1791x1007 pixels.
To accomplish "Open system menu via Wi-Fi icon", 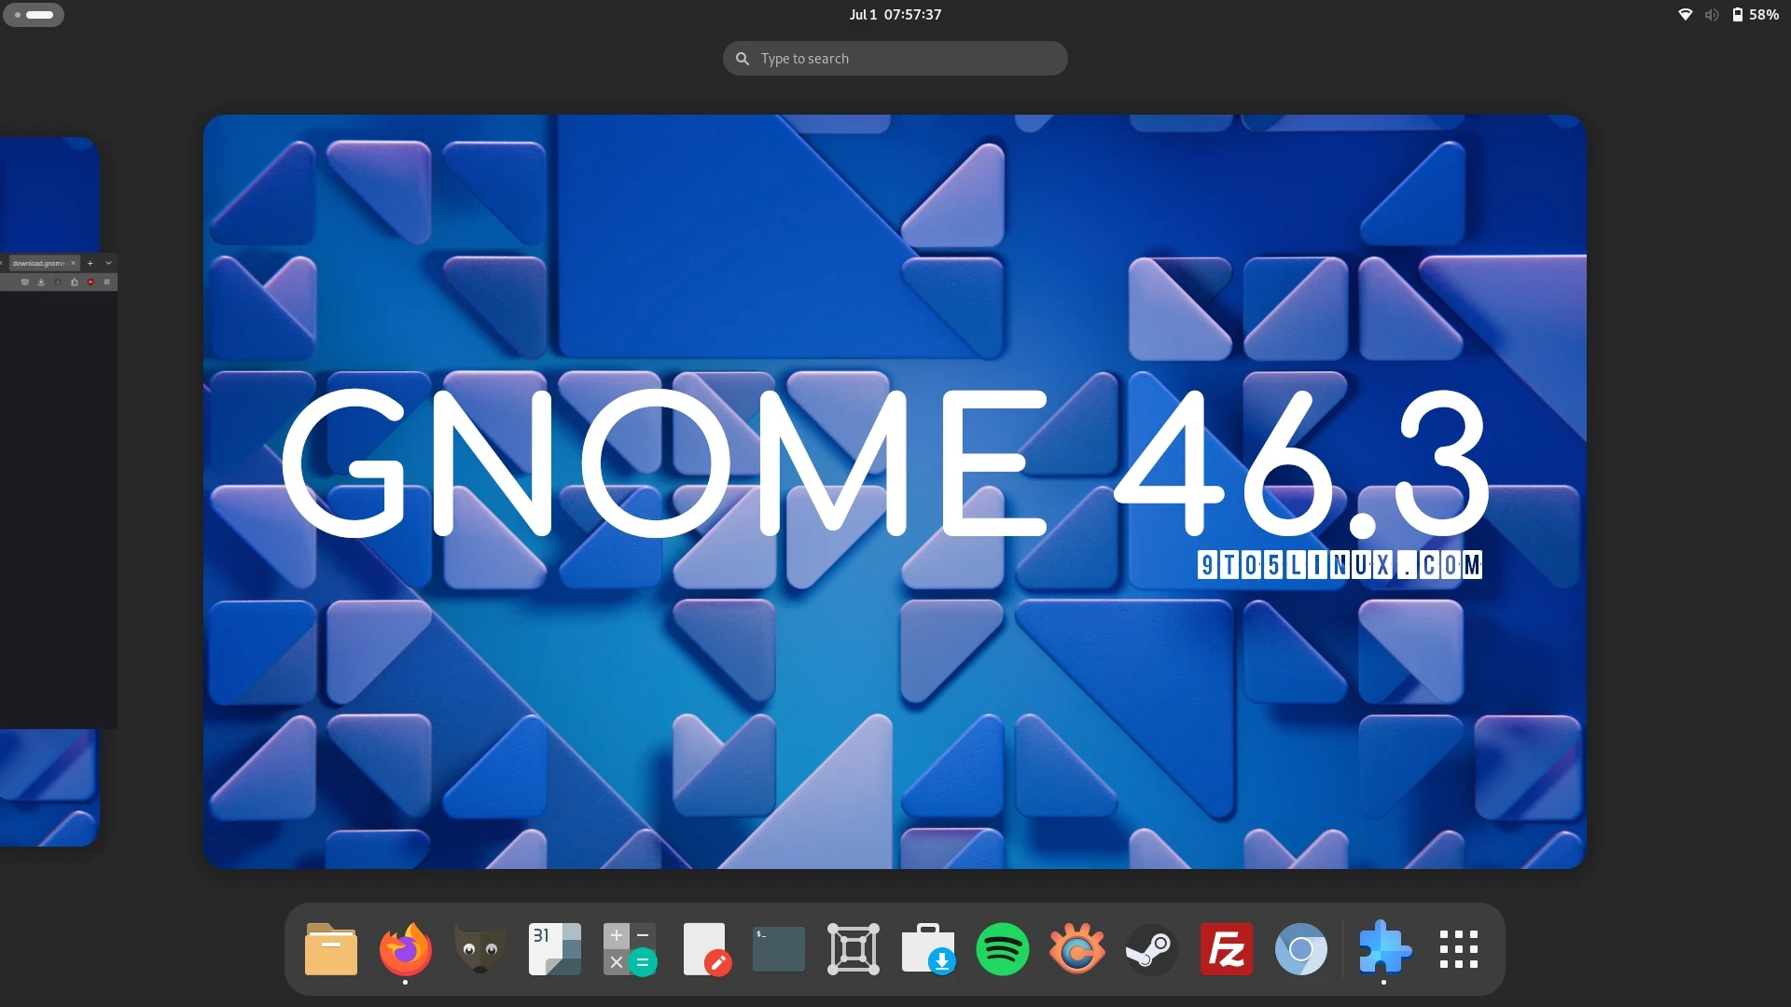I will (x=1686, y=15).
